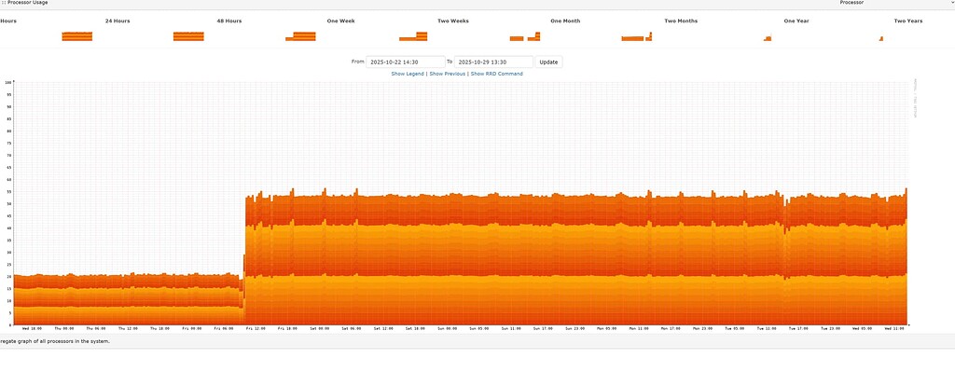Click the Processor Usage panel title
The width and height of the screenshot is (955, 372).
[27, 3]
